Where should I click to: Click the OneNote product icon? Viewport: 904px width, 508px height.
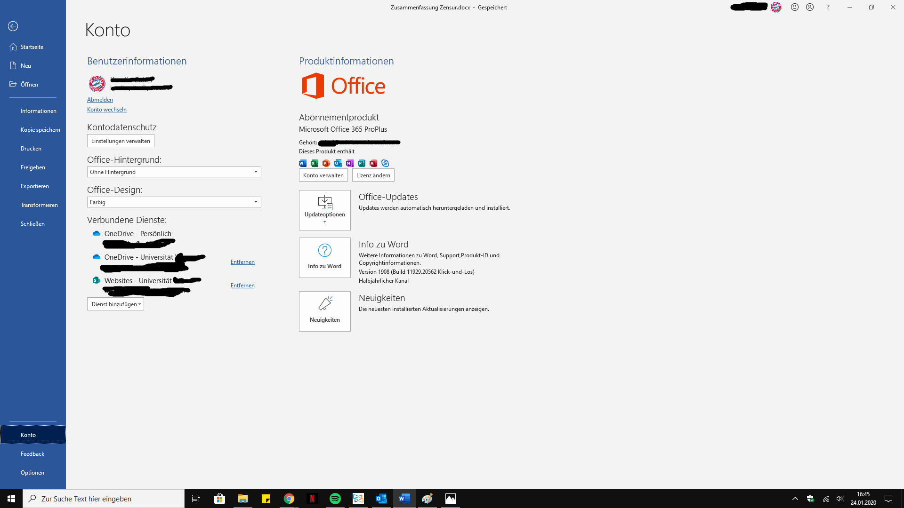pyautogui.click(x=350, y=163)
